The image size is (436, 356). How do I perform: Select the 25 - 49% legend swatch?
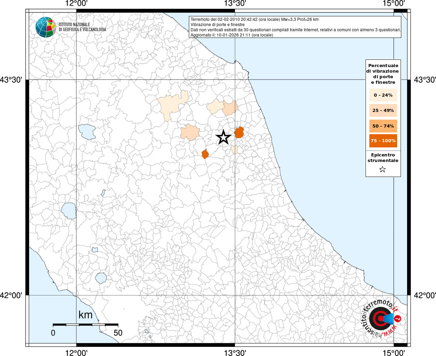click(x=383, y=110)
